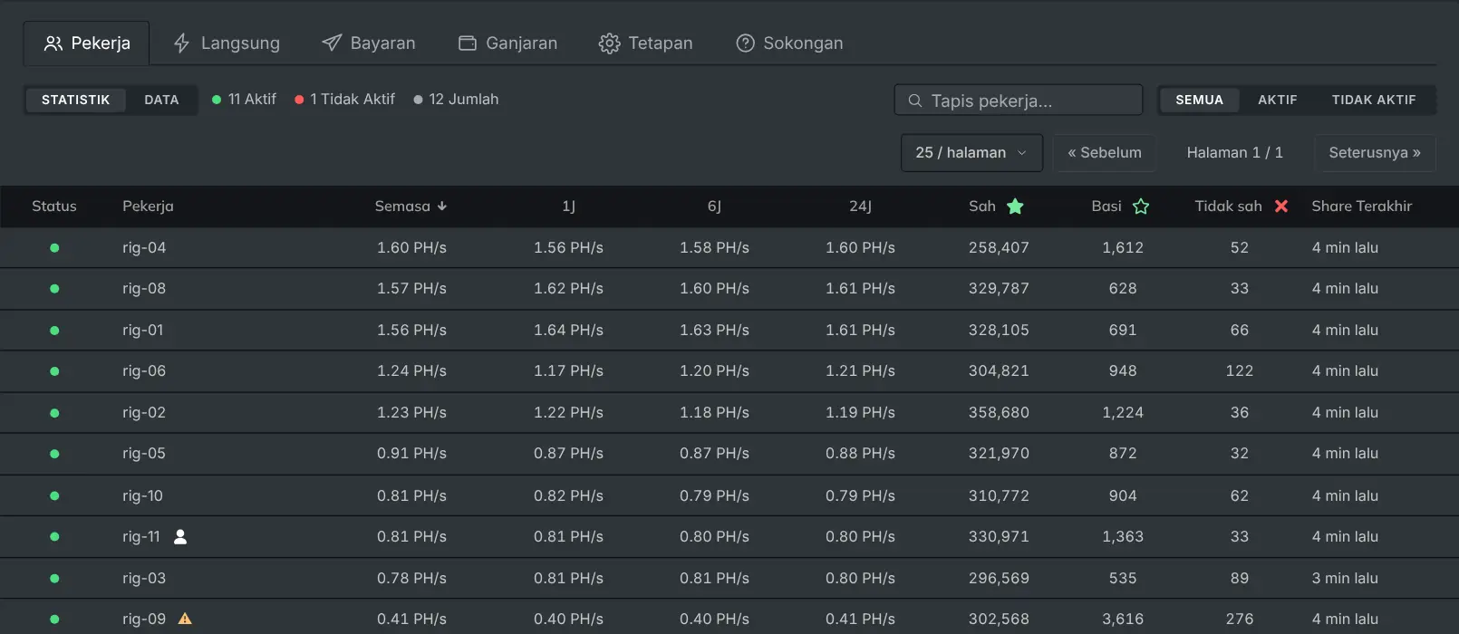The image size is (1459, 634).
Task: Click the Basi outlined star icon
Action: coord(1141,207)
